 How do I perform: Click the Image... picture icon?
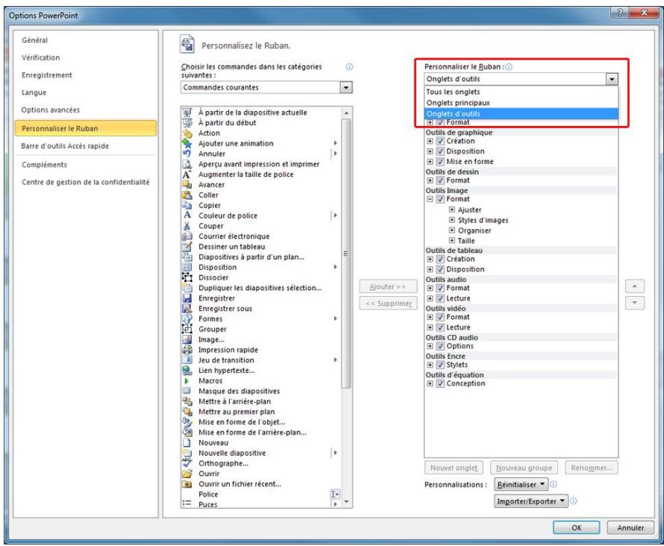tap(187, 339)
